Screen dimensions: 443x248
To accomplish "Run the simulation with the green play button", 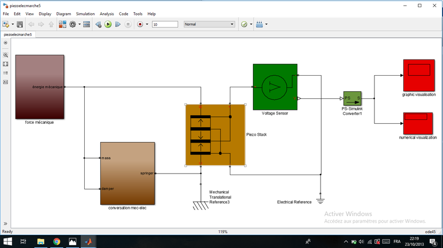I will tap(108, 24).
